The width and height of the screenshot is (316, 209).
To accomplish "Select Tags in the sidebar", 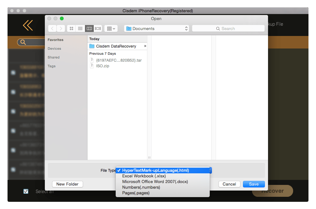I will click(51, 66).
